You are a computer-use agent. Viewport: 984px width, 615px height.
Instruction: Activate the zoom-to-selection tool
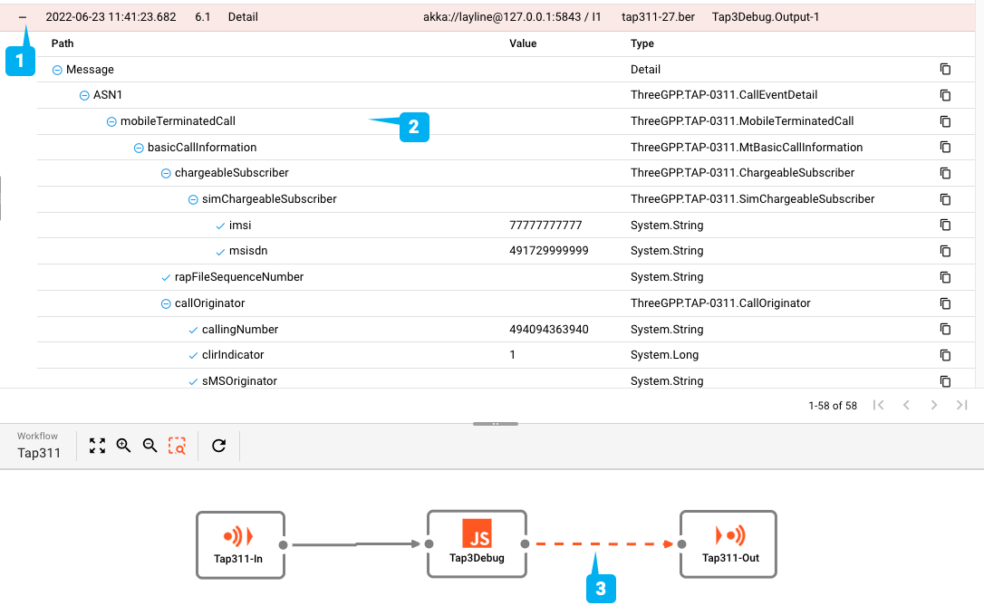(178, 446)
